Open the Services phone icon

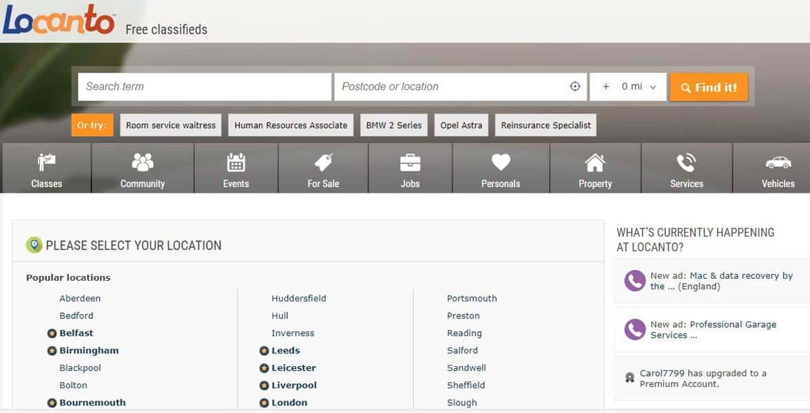tap(687, 163)
